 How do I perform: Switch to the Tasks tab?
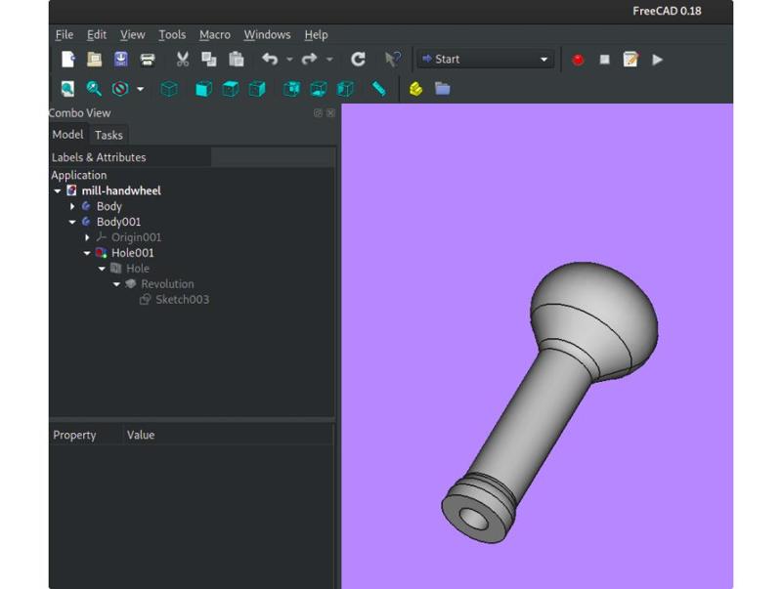109,136
